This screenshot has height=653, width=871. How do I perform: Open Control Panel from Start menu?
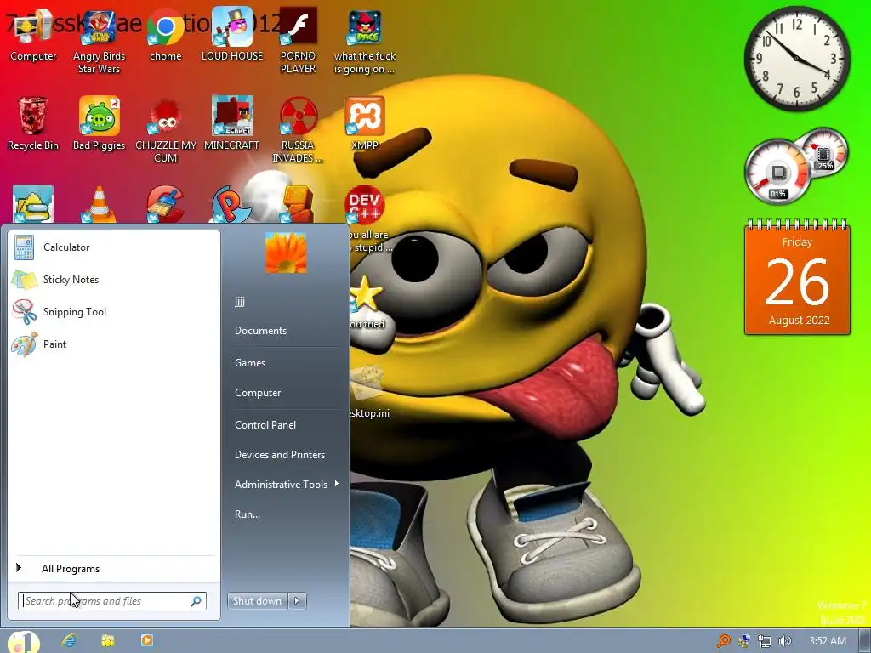click(x=265, y=425)
